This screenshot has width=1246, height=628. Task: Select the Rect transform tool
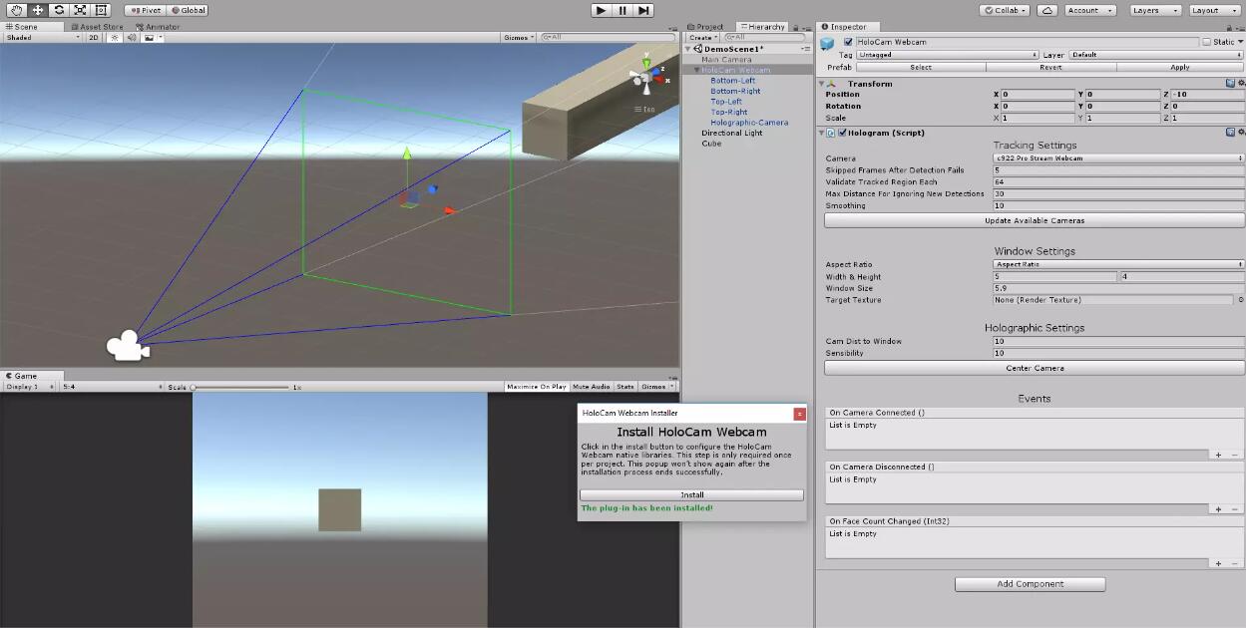[x=101, y=10]
